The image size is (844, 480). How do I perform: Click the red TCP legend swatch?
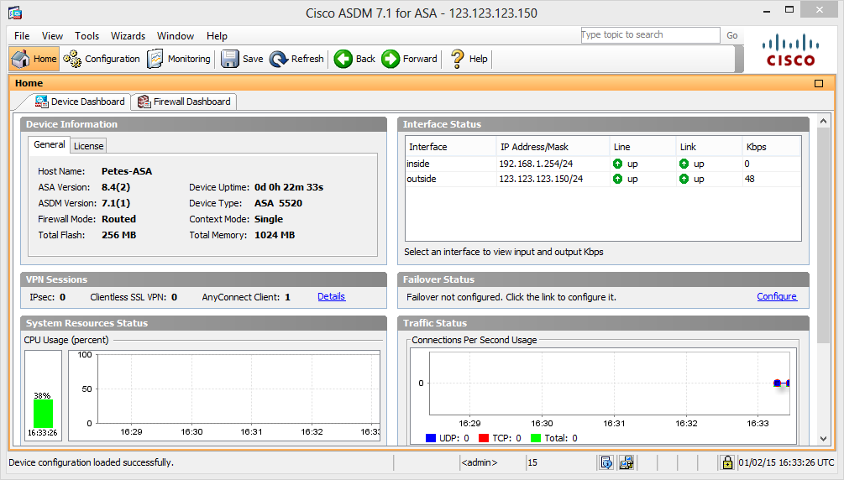tap(484, 438)
